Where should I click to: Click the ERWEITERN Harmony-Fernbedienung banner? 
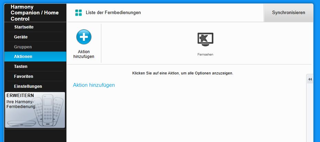click(x=35, y=110)
